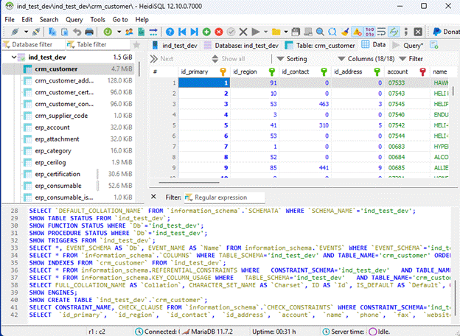Click the Regular expression filter field

coord(224,197)
